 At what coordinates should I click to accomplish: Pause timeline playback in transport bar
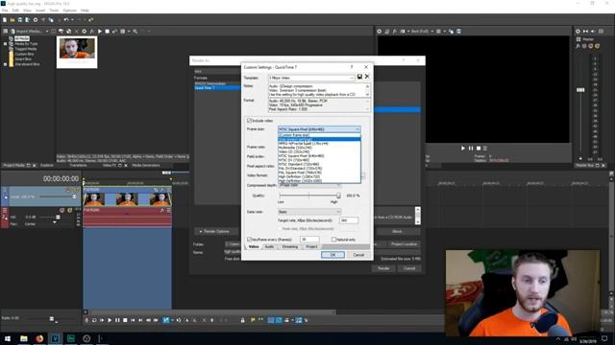(x=117, y=320)
